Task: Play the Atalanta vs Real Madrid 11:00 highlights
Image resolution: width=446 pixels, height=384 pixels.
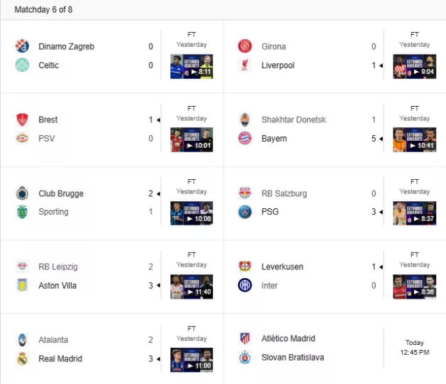Action: (x=192, y=360)
